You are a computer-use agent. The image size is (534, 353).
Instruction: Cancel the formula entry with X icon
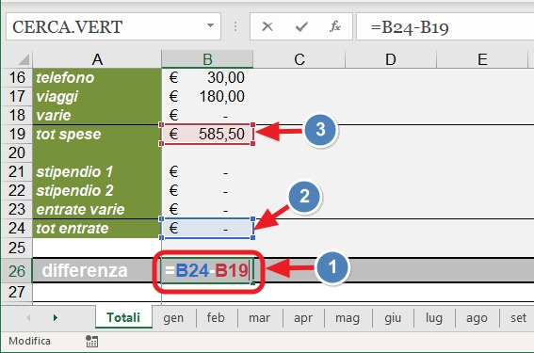[x=267, y=26]
